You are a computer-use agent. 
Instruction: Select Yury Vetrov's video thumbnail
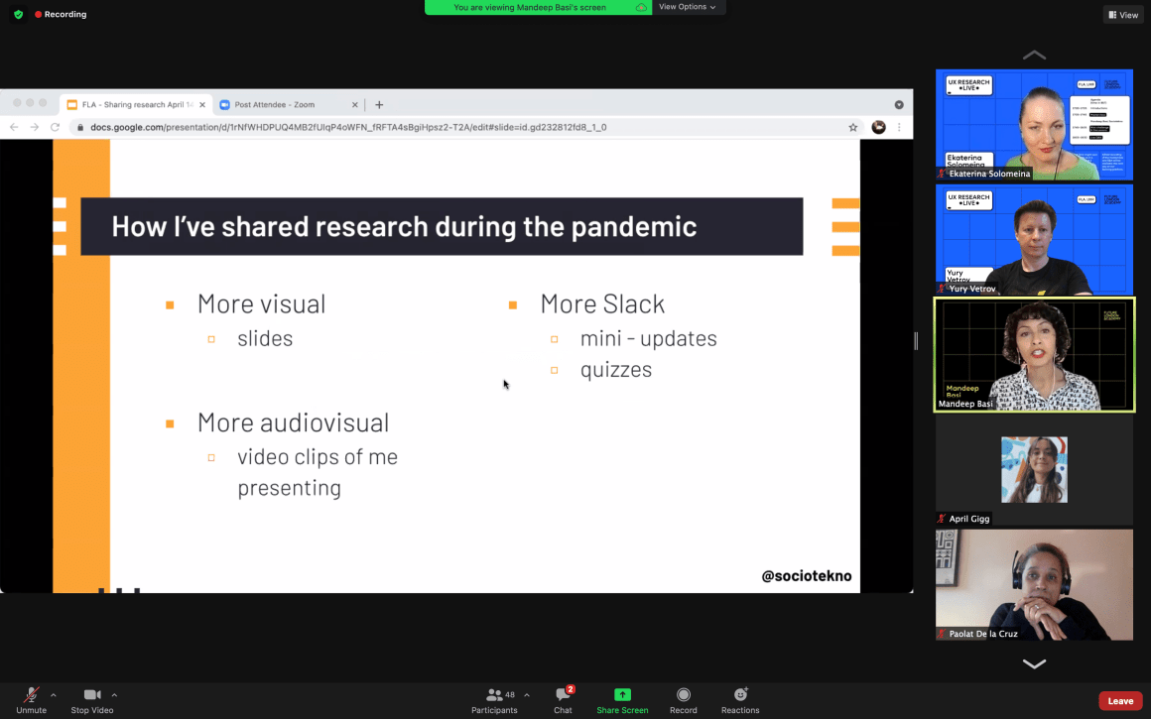1034,240
